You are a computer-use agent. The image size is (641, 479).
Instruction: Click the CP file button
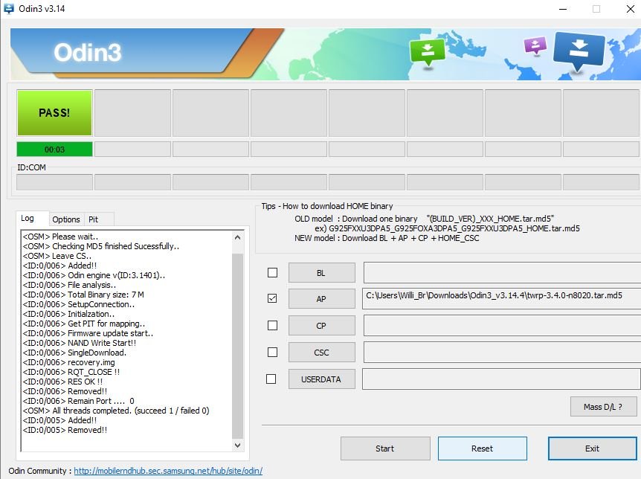pyautogui.click(x=321, y=326)
